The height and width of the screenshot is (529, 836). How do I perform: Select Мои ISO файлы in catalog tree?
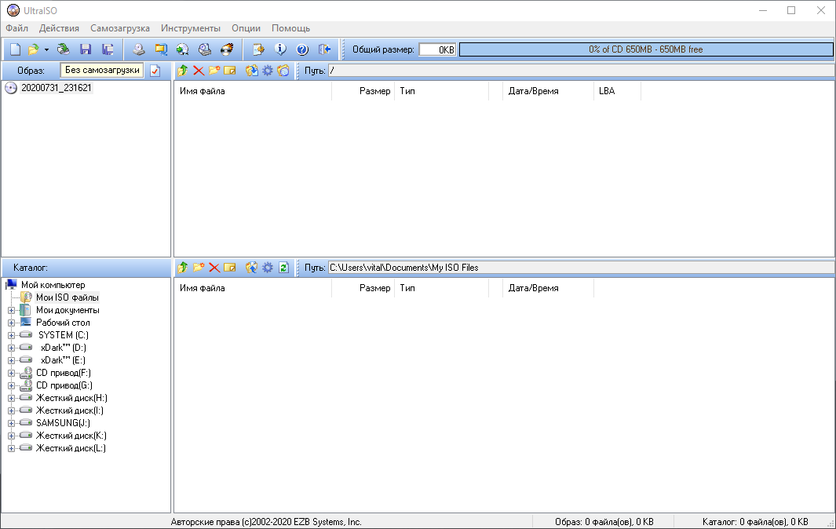click(x=68, y=297)
